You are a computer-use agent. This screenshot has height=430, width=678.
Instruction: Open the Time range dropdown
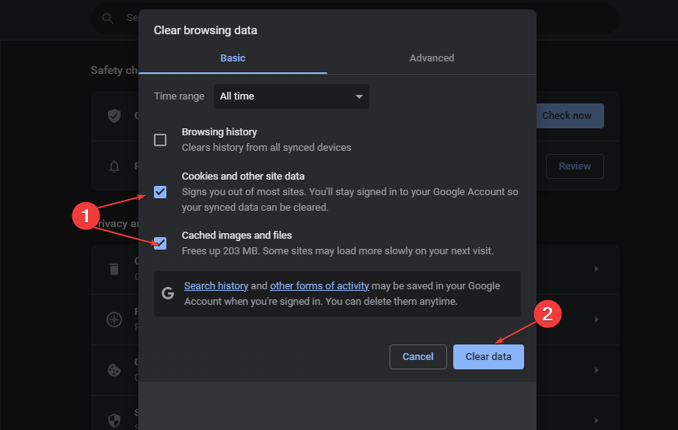(292, 96)
